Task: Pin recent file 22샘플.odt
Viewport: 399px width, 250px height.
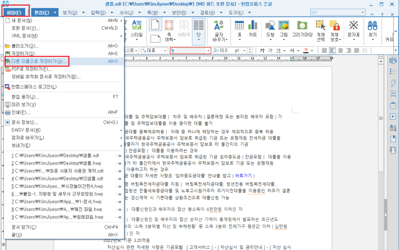Action: tap(119, 179)
